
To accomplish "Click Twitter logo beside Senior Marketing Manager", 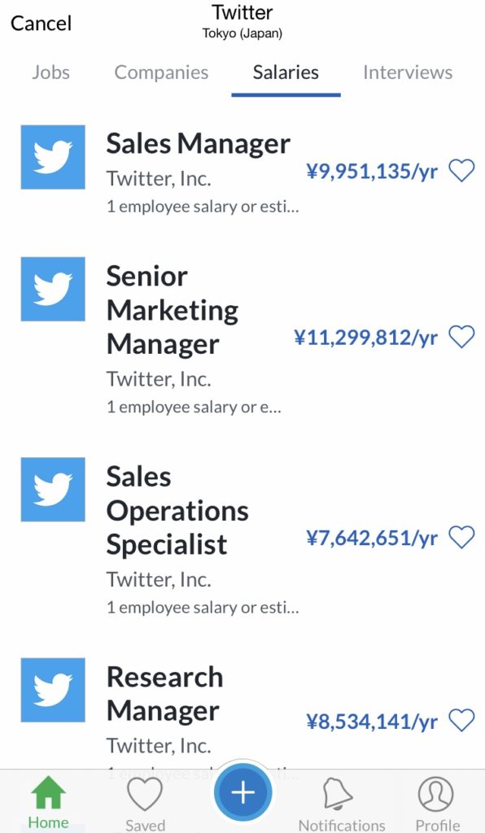I will click(53, 289).
